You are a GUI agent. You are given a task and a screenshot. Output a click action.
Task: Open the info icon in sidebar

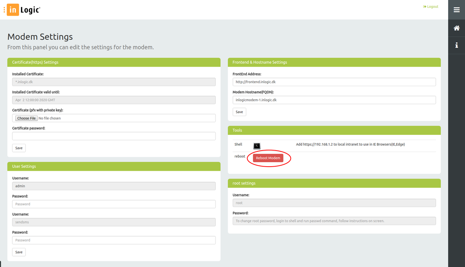click(x=456, y=45)
